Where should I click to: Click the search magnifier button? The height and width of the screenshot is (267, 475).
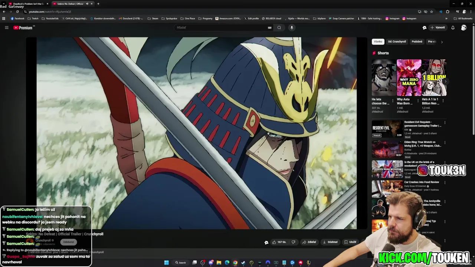pos(279,27)
